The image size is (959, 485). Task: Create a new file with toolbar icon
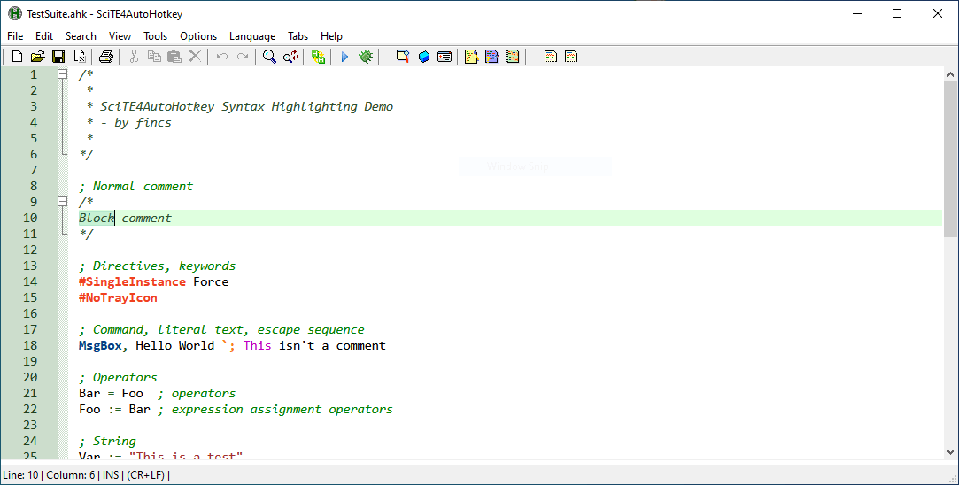pos(17,57)
